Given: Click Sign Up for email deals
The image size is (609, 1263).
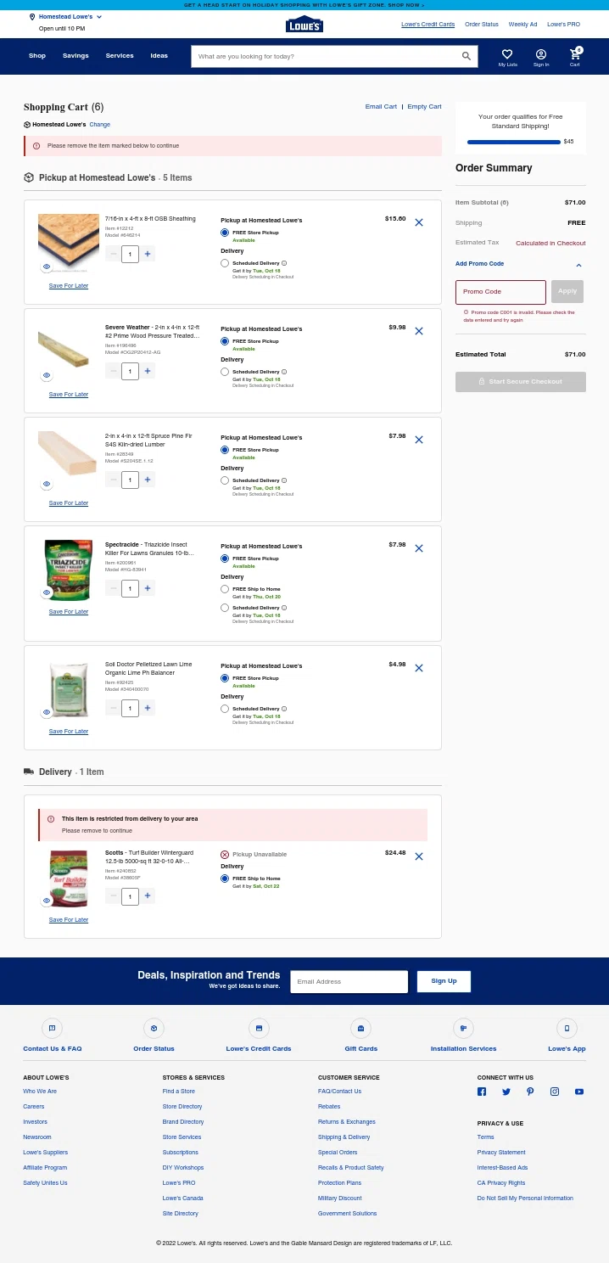Looking at the screenshot, I should (444, 981).
